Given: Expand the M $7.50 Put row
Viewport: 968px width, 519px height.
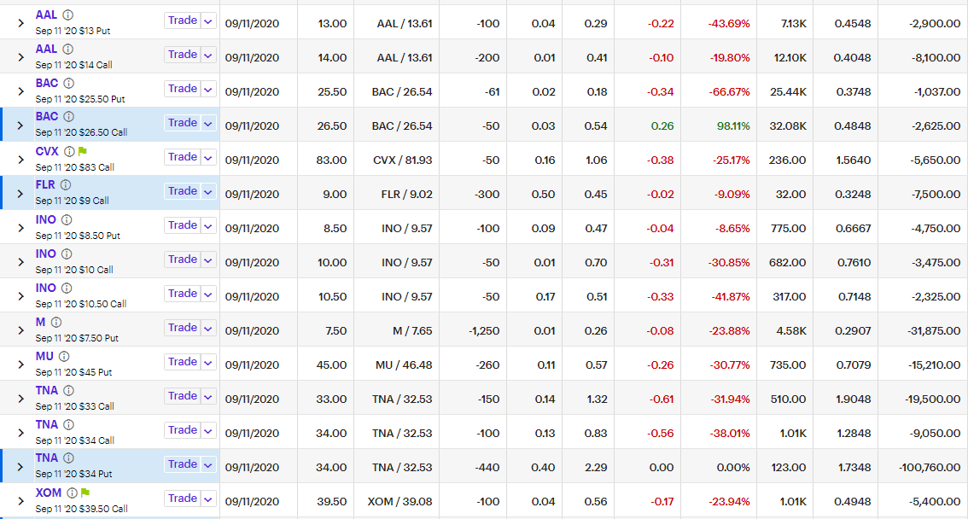Looking at the screenshot, I should point(20,331).
